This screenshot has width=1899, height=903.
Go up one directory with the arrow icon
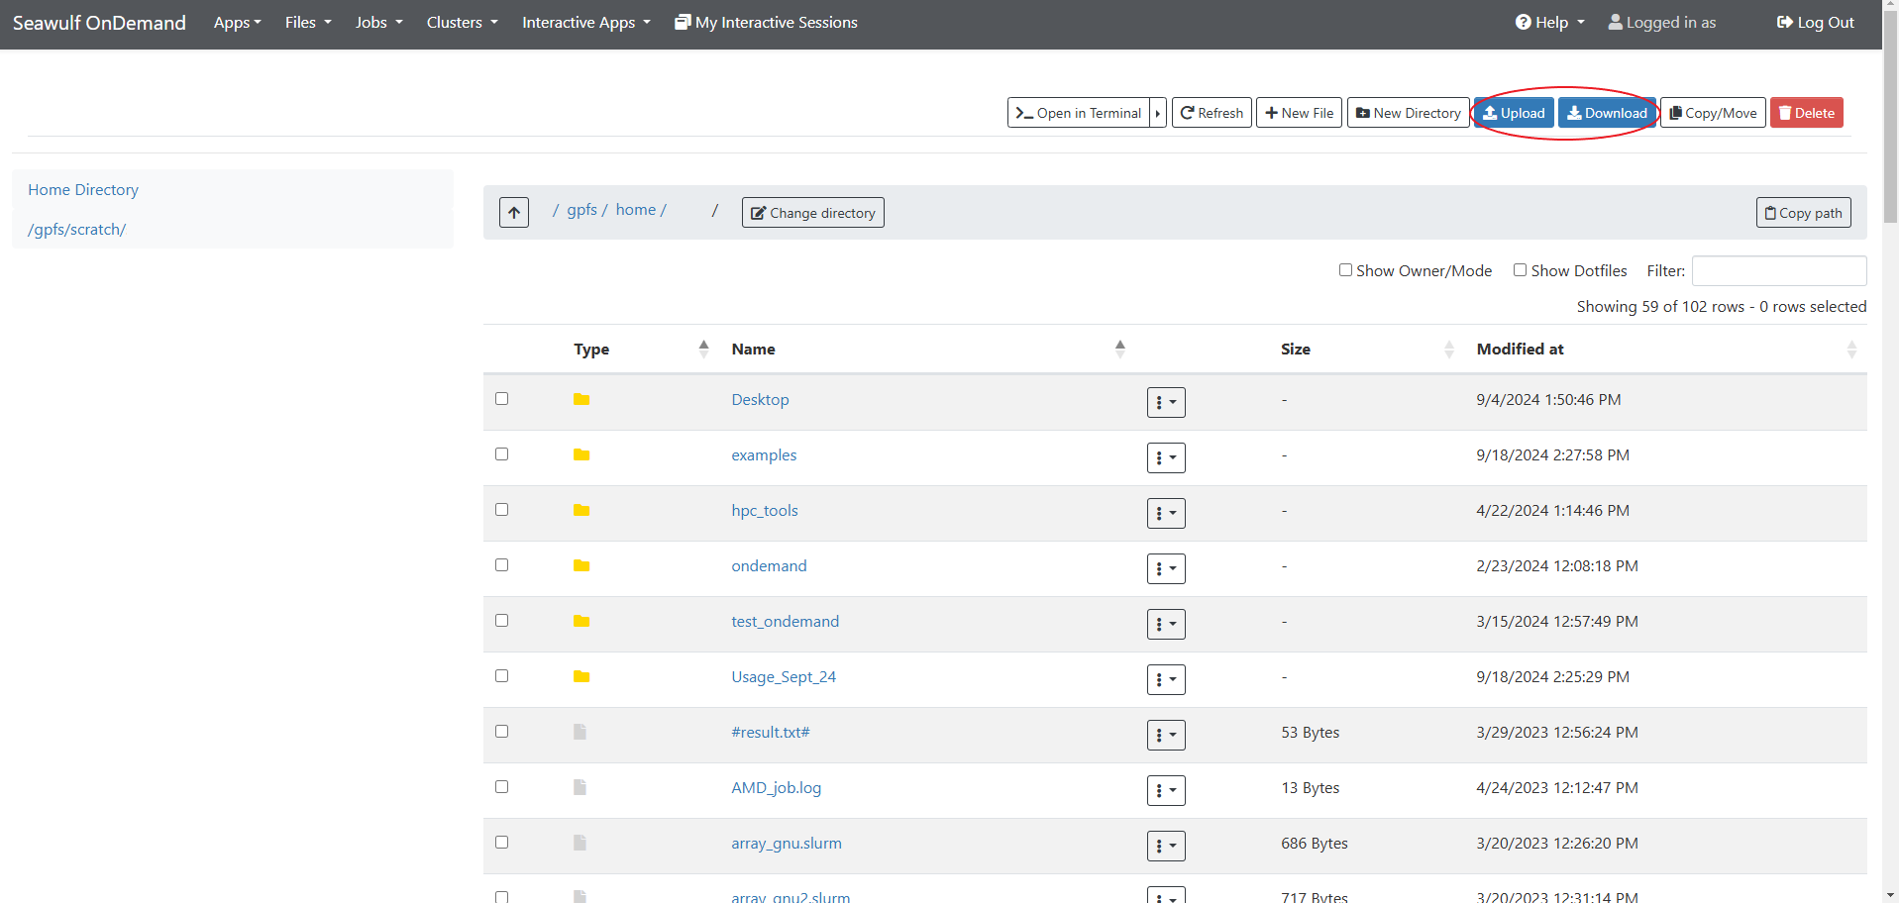coord(514,212)
